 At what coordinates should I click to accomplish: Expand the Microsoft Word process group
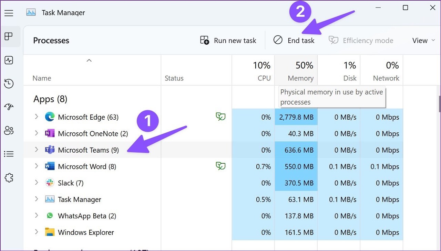[x=36, y=166]
